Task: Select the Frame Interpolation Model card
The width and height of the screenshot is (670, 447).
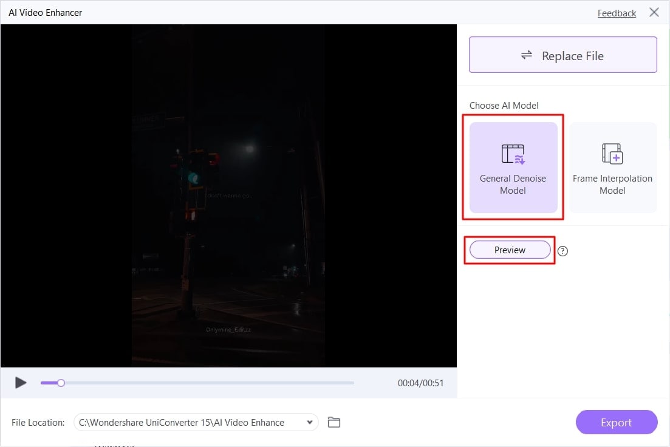Action: (x=613, y=168)
